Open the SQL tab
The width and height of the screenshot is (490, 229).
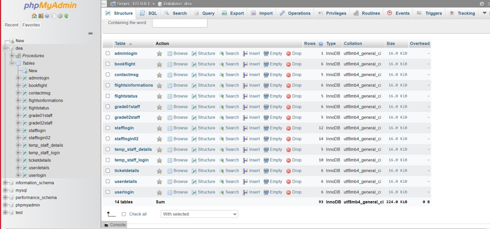(148, 13)
